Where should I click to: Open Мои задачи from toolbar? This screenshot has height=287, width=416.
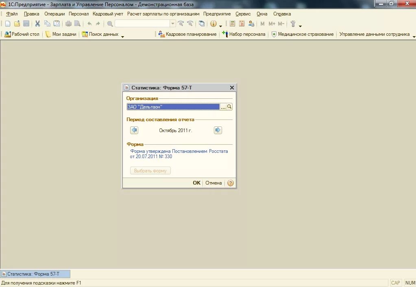pyautogui.click(x=61, y=34)
